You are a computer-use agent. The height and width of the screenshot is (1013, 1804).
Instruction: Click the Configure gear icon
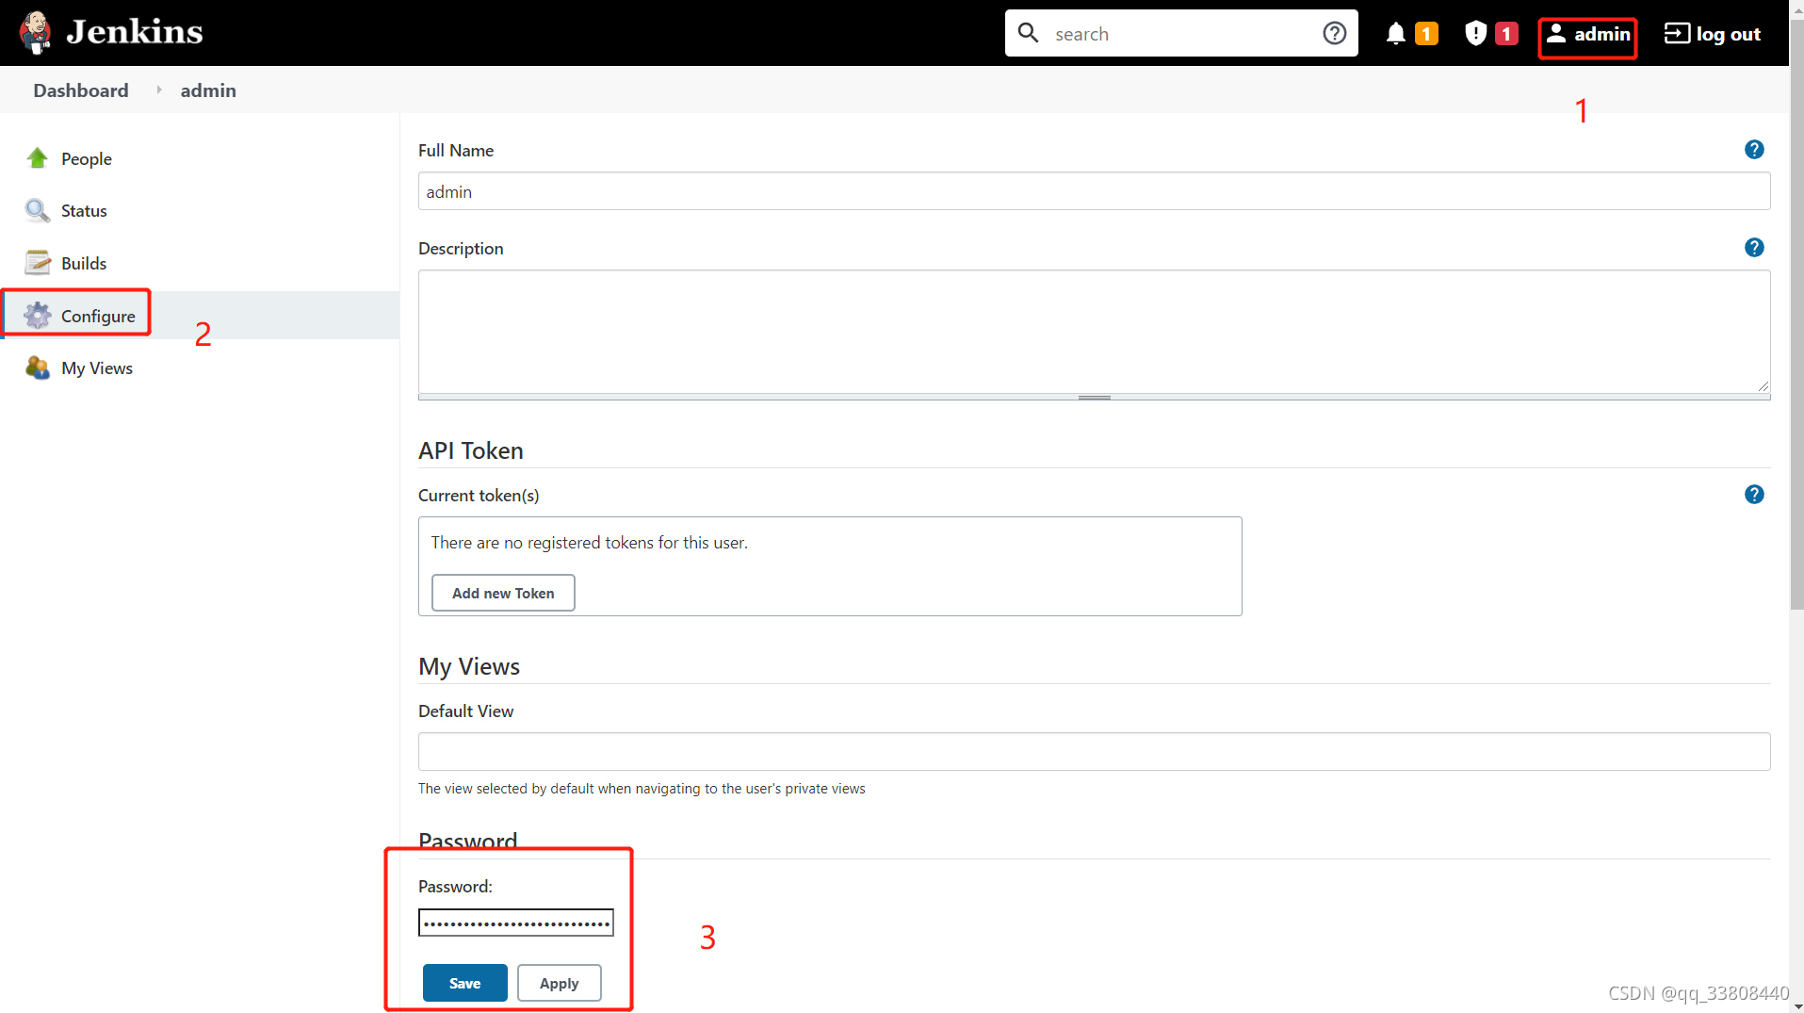[38, 315]
